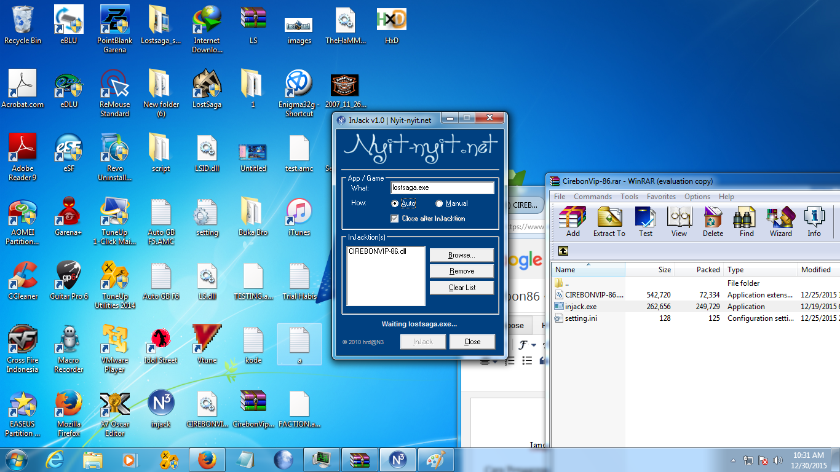The width and height of the screenshot is (840, 472).
Task: Click Extract To in WinRAR toolbar
Action: tap(609, 222)
